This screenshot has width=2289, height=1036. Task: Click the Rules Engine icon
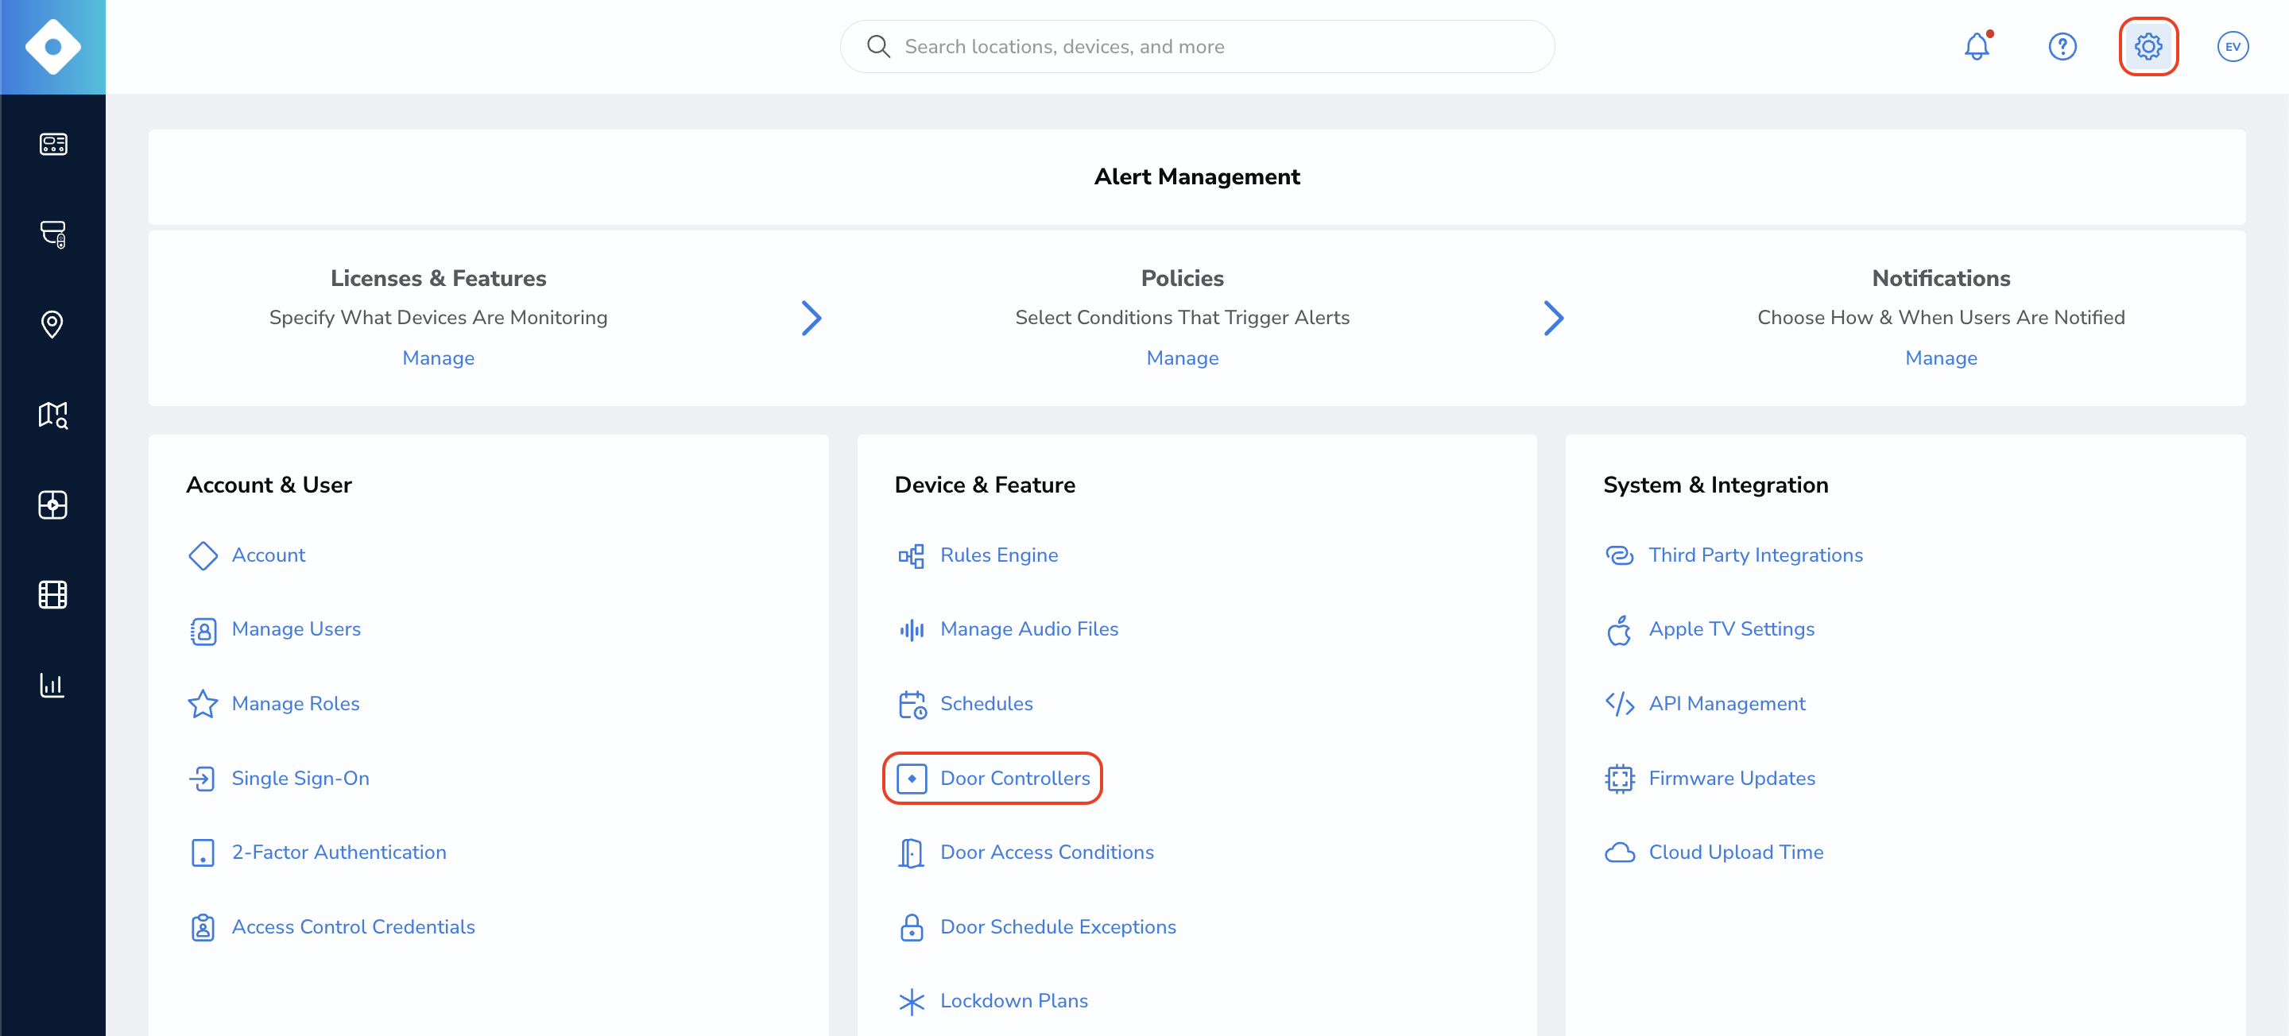(x=912, y=555)
